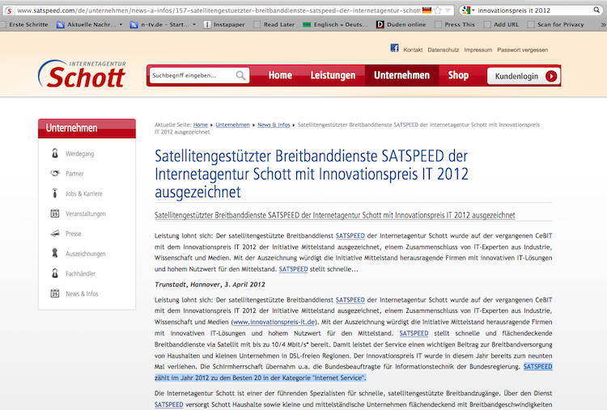This screenshot has width=607, height=410.
Task: Click the Add URL bookmark
Action: pyautogui.click(x=502, y=24)
